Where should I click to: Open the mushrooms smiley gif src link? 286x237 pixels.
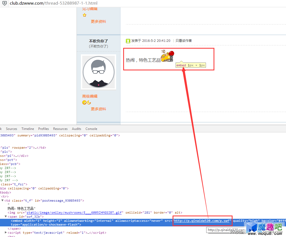point(74,213)
